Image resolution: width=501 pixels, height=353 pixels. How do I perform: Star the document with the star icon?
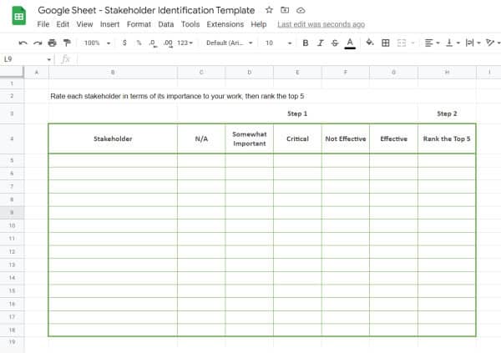[x=268, y=9]
